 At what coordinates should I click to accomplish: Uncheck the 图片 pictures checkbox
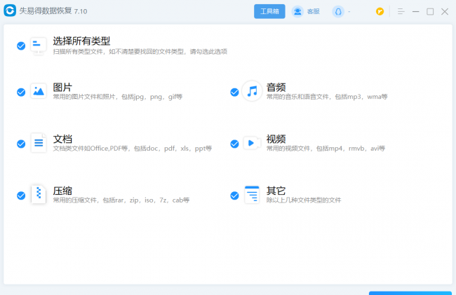click(x=21, y=92)
